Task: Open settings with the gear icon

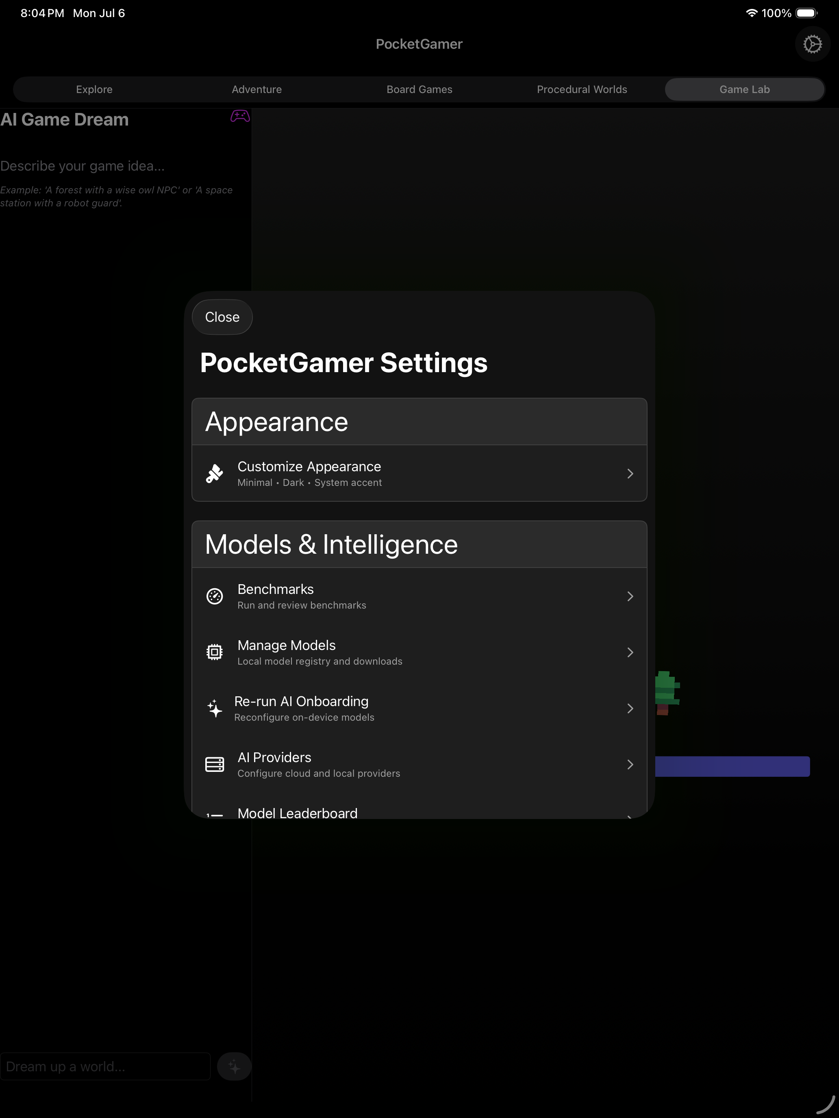Action: coord(812,44)
